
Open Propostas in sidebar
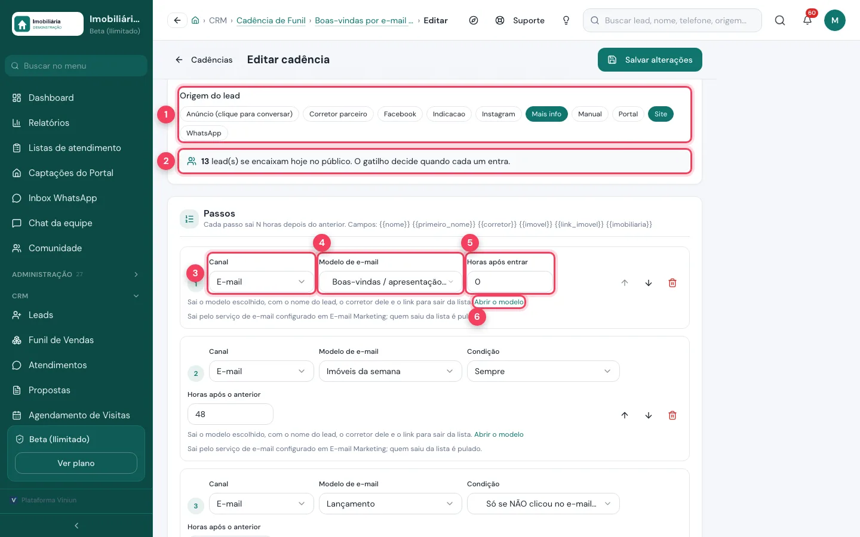tap(76, 390)
